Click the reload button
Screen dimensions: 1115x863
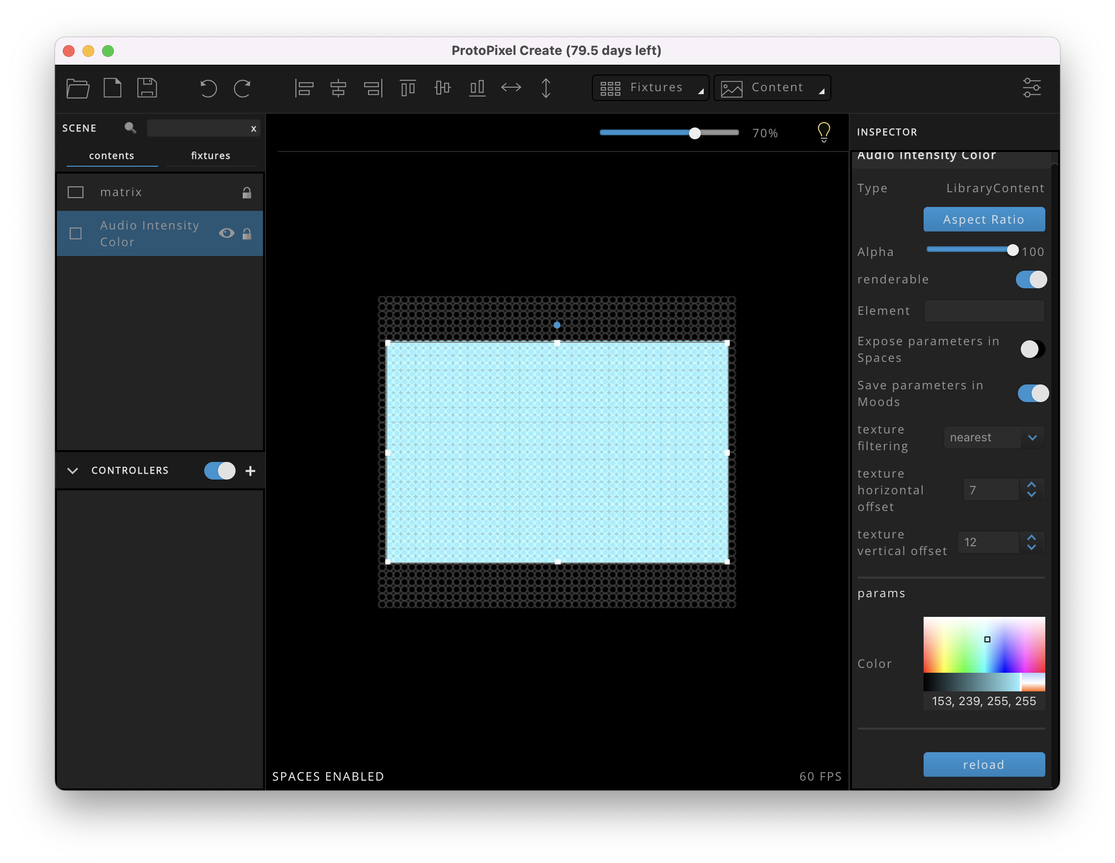[x=984, y=764]
